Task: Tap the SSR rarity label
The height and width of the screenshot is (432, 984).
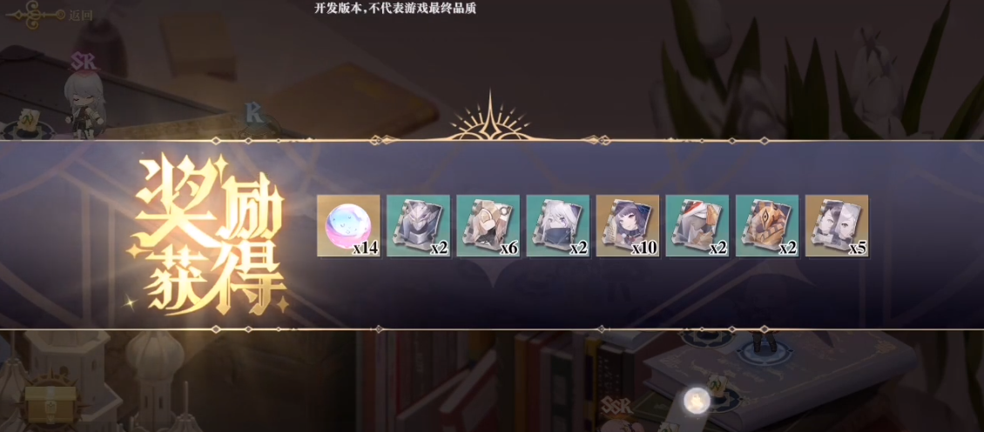Action: tap(615, 405)
